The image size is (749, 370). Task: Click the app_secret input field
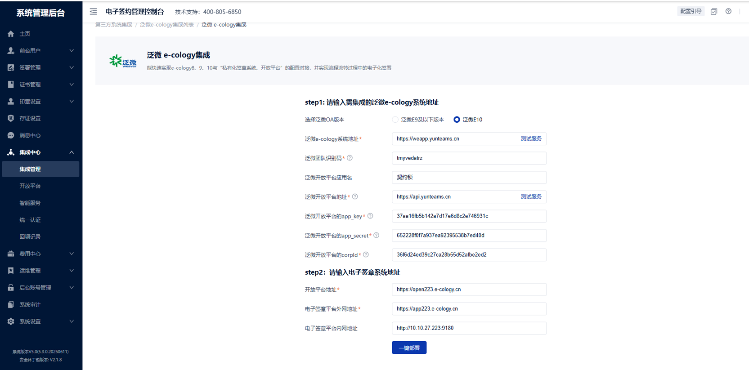click(469, 236)
